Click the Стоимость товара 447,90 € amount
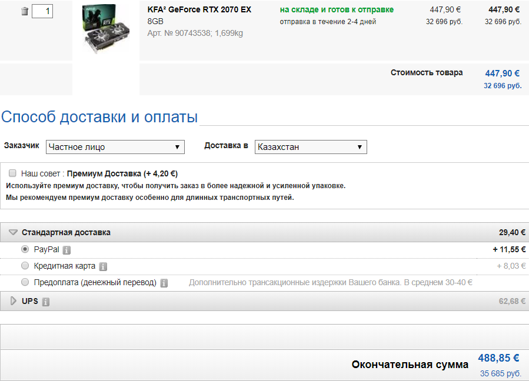The width and height of the screenshot is (529, 381). (503, 73)
